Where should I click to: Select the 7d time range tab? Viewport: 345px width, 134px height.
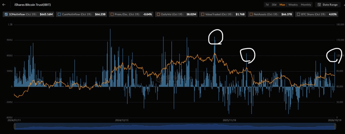click(267, 5)
